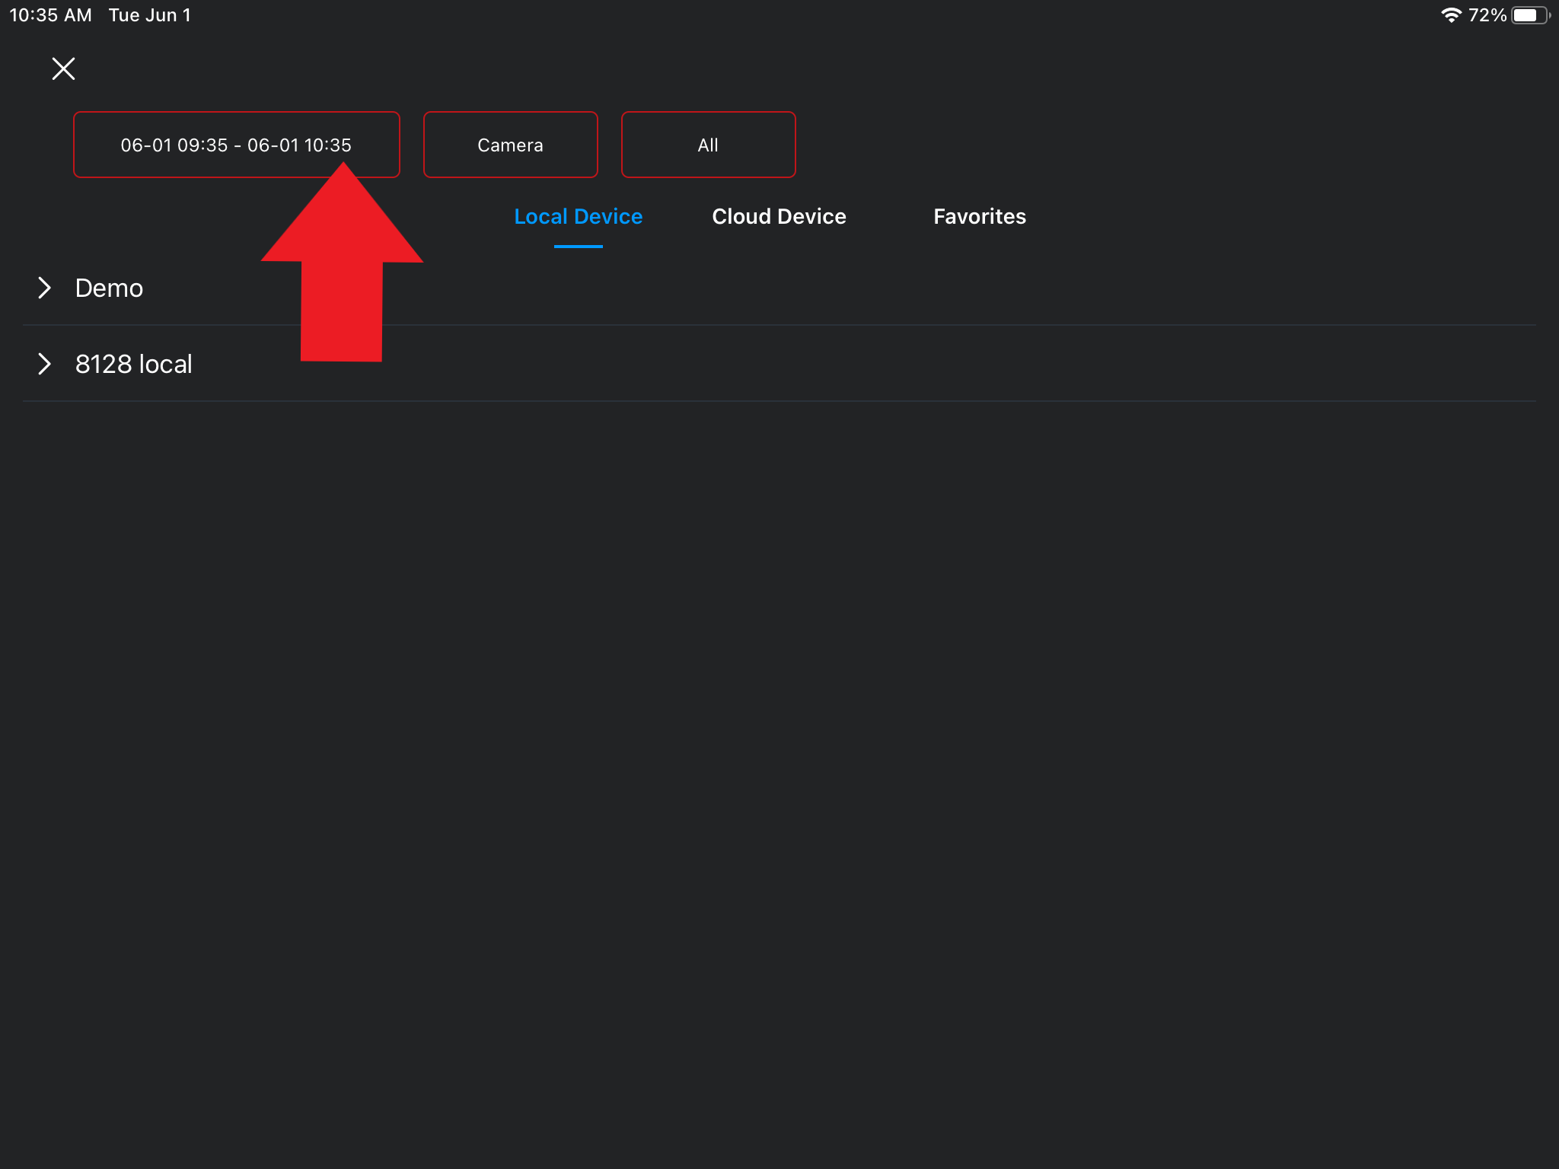Screen dimensions: 1559x1169
Task: Filter recordings using the Camera button
Action: point(509,144)
